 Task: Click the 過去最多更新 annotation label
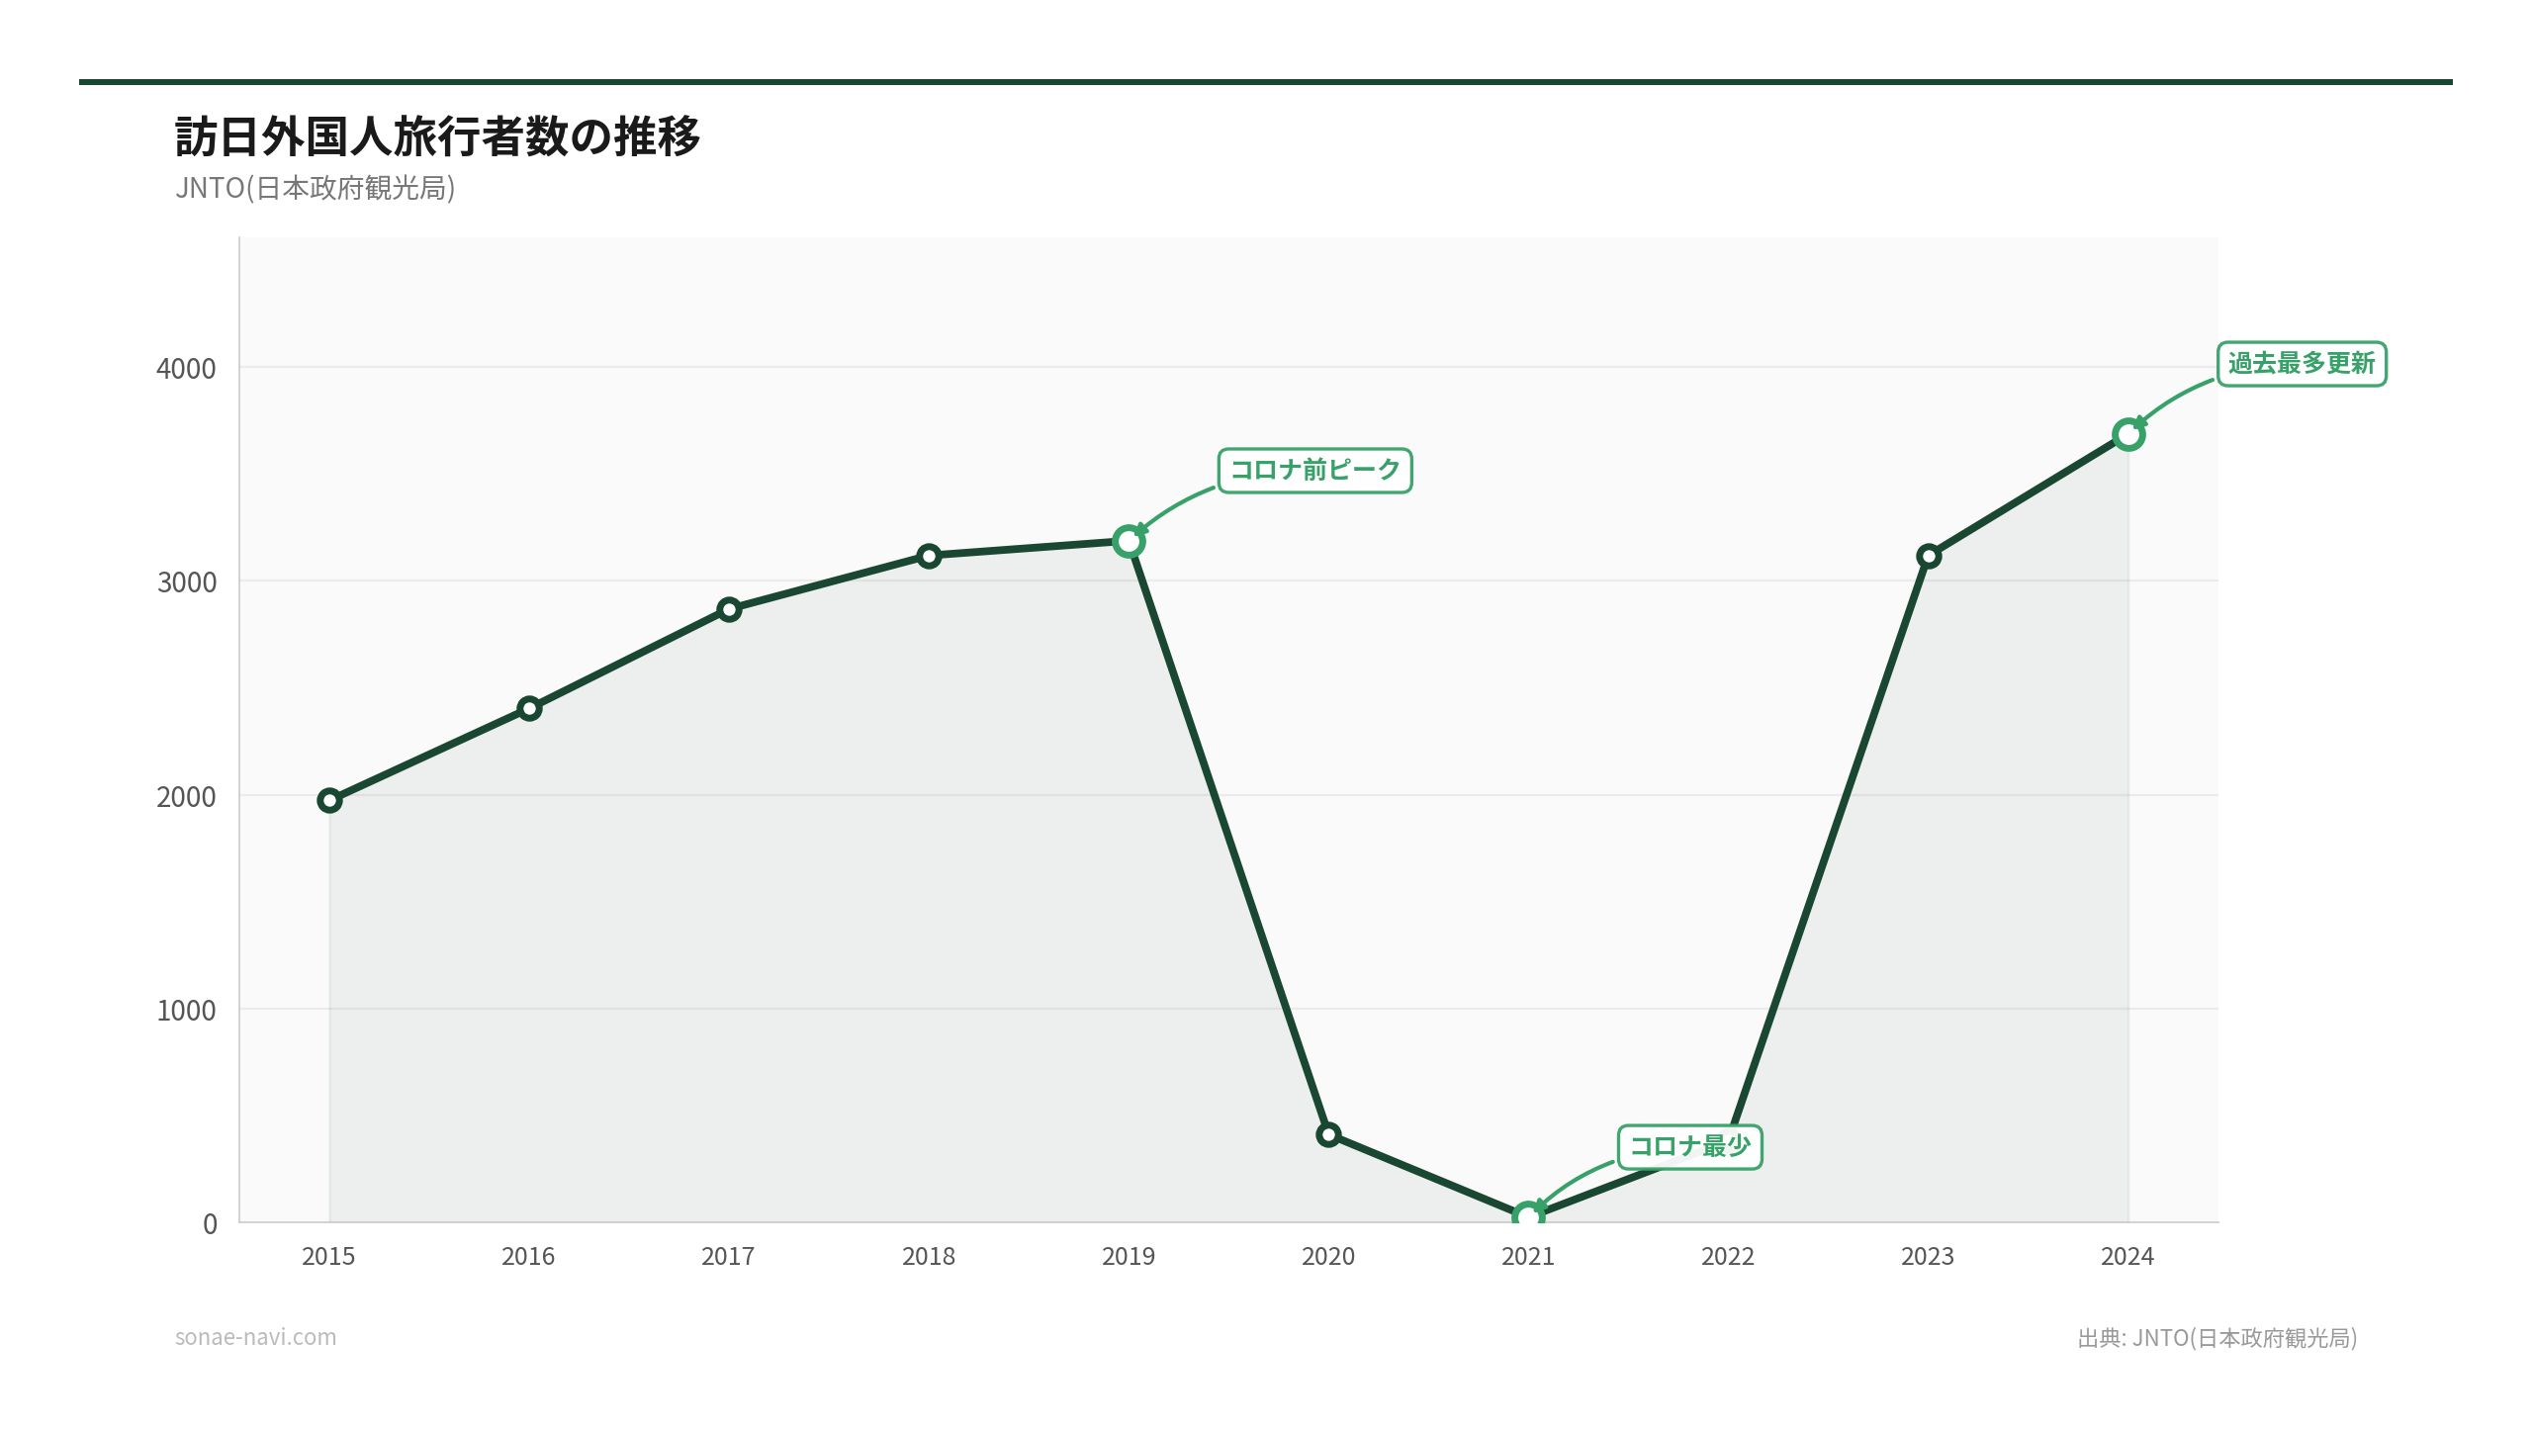(x=2302, y=364)
